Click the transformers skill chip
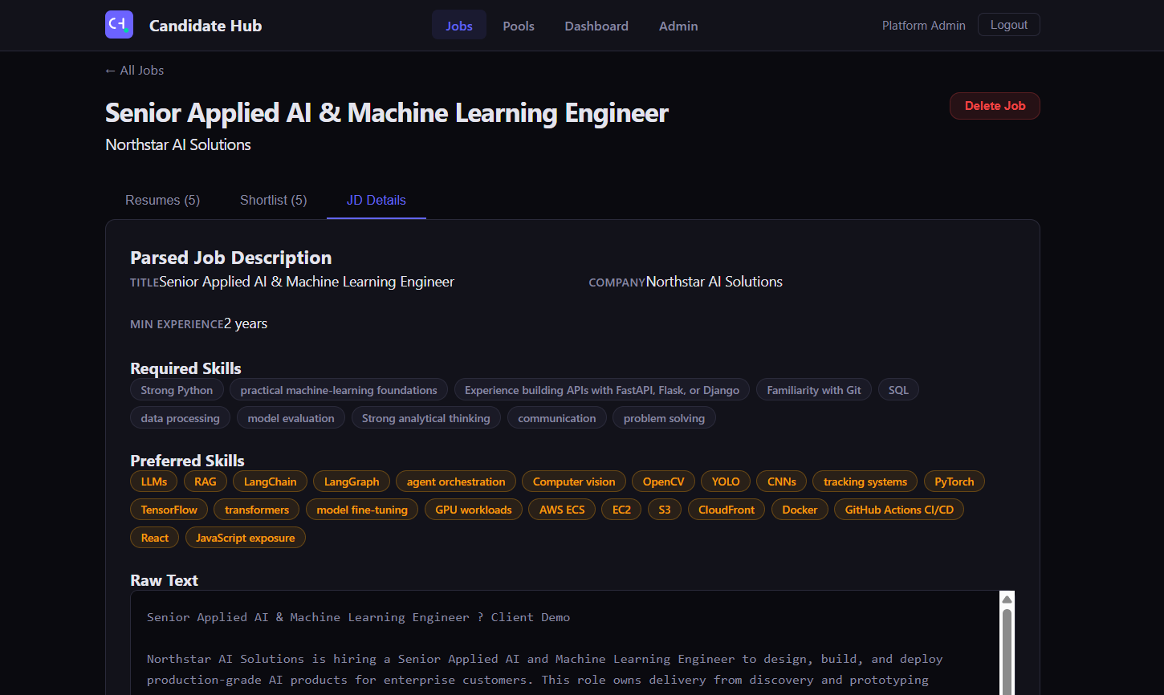Image resolution: width=1164 pixels, height=695 pixels. (257, 510)
